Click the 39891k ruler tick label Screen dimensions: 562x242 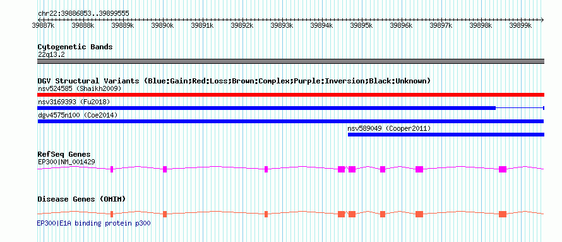coord(202,25)
